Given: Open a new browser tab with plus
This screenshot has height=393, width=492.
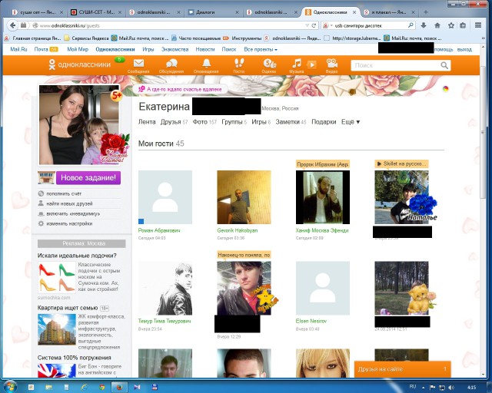Looking at the screenshot, I should pyautogui.click(x=425, y=12).
